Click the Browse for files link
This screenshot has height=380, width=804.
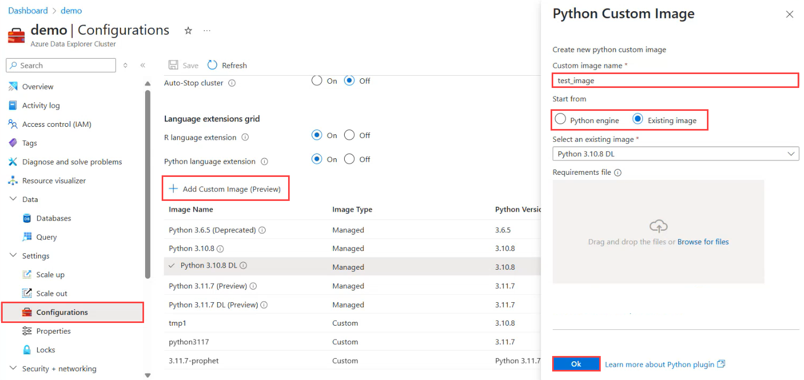pyautogui.click(x=703, y=241)
